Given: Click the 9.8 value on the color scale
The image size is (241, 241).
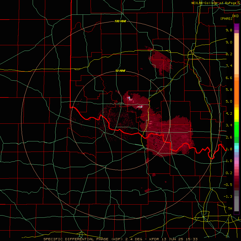Looking at the screenshot, I should coord(229,30).
